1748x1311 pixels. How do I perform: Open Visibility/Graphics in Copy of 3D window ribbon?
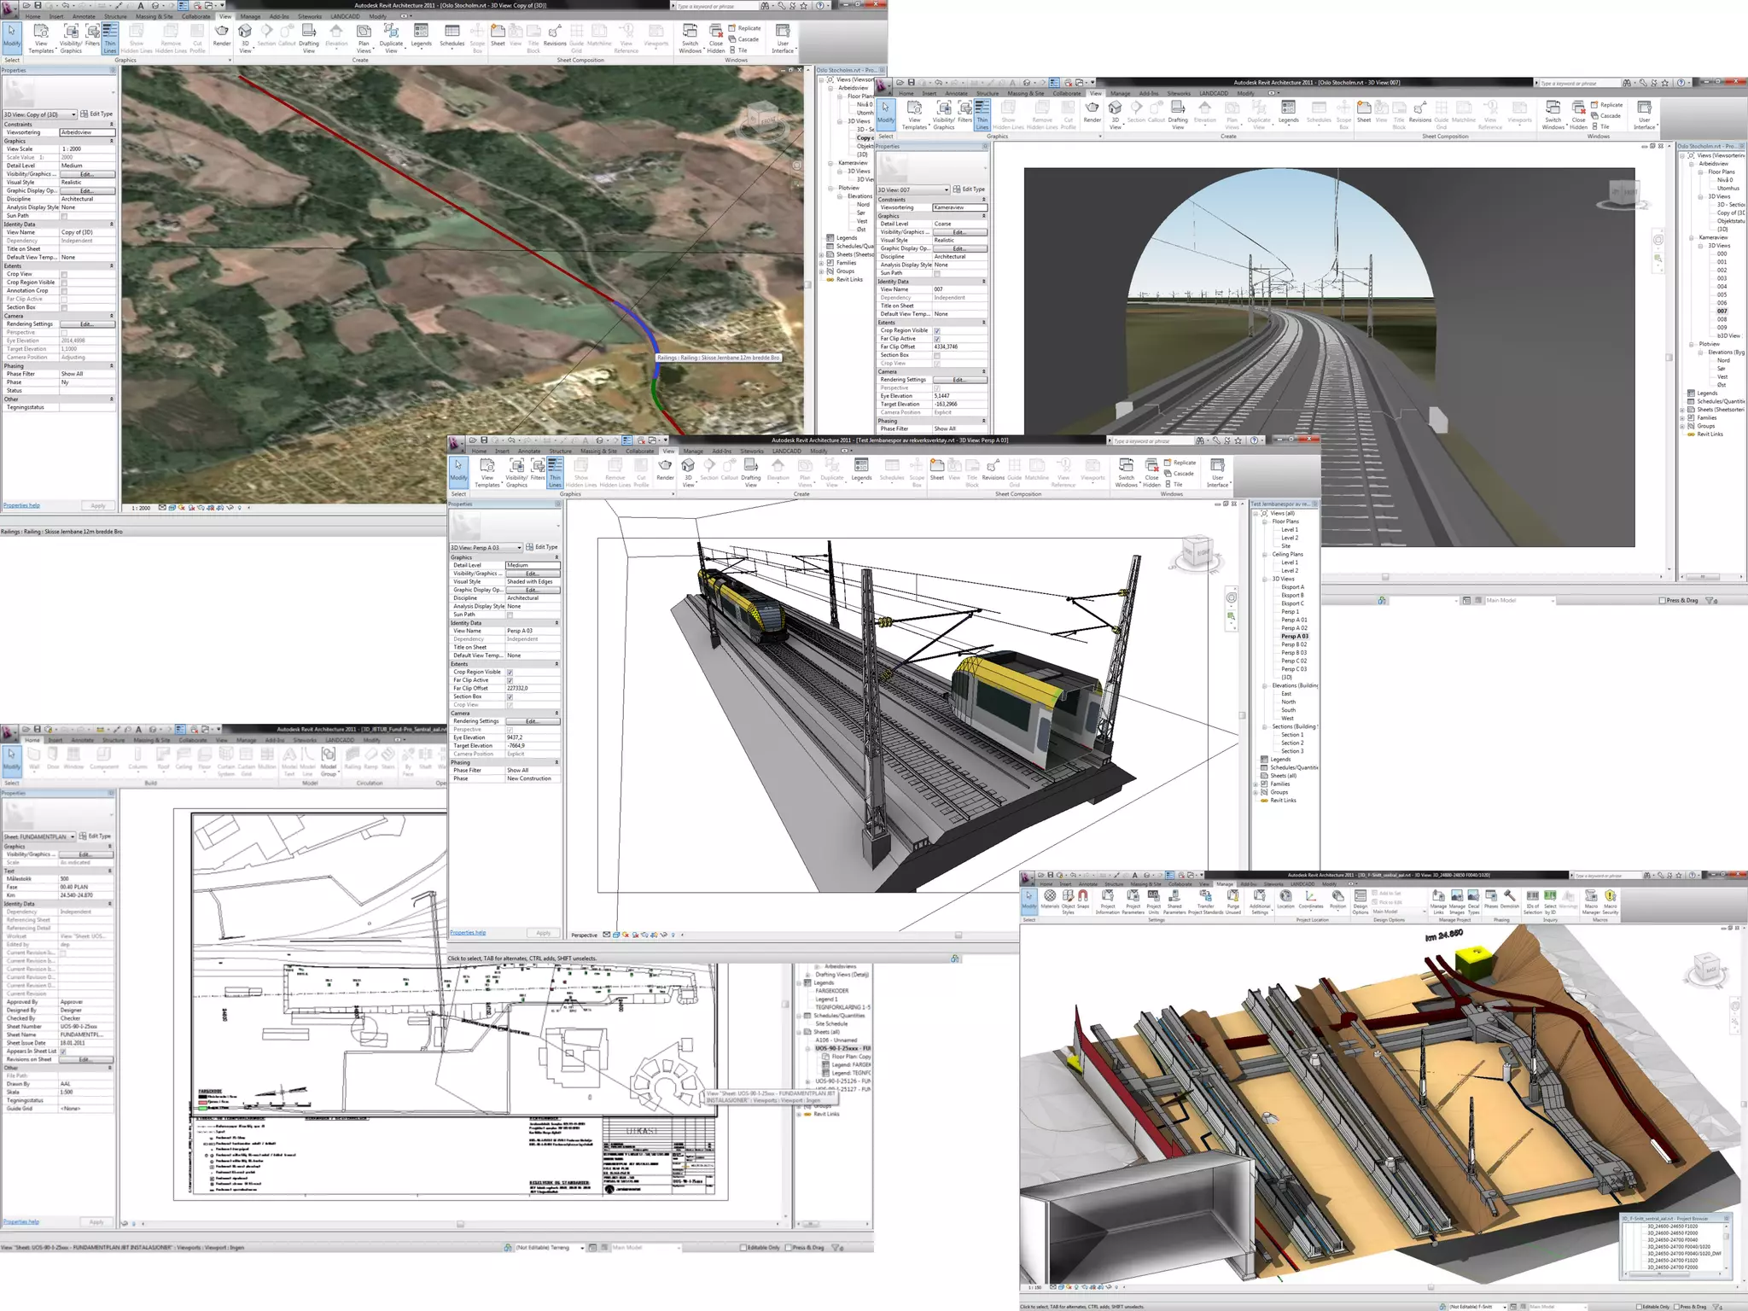click(71, 38)
